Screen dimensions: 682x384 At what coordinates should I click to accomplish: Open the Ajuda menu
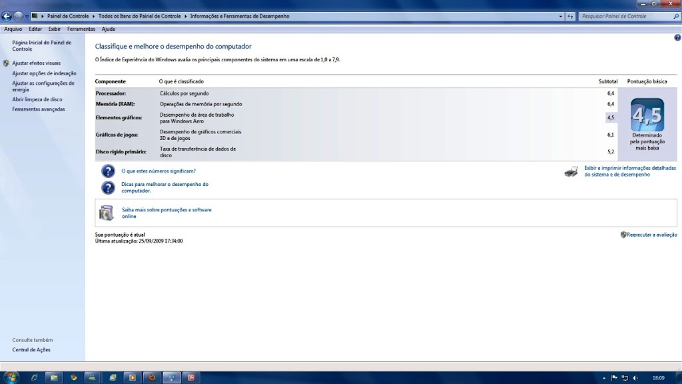(x=109, y=29)
